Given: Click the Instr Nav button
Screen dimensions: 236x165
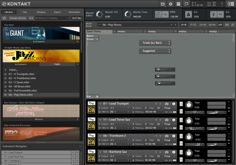Looking at the screenshot, I should click(77, 18).
